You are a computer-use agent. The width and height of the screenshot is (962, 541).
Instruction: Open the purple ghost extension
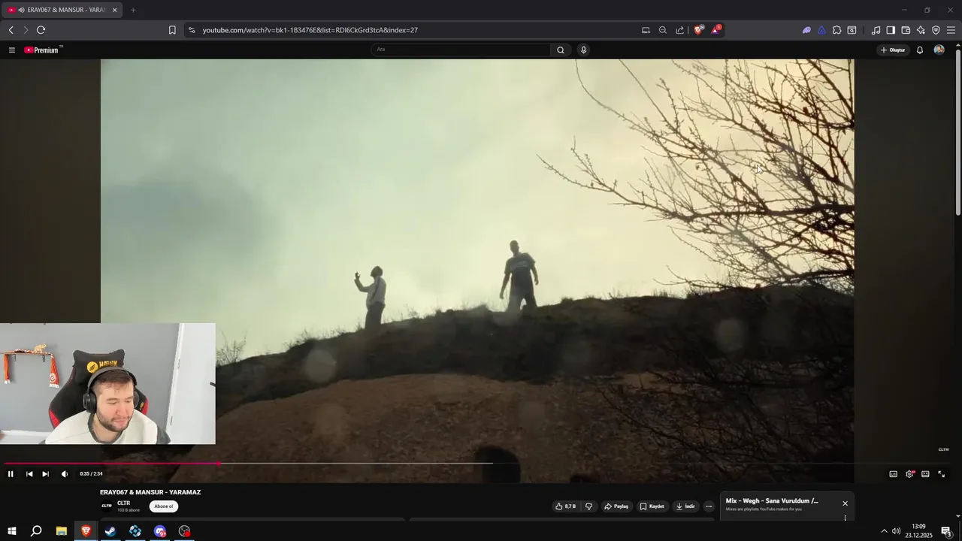(806, 30)
